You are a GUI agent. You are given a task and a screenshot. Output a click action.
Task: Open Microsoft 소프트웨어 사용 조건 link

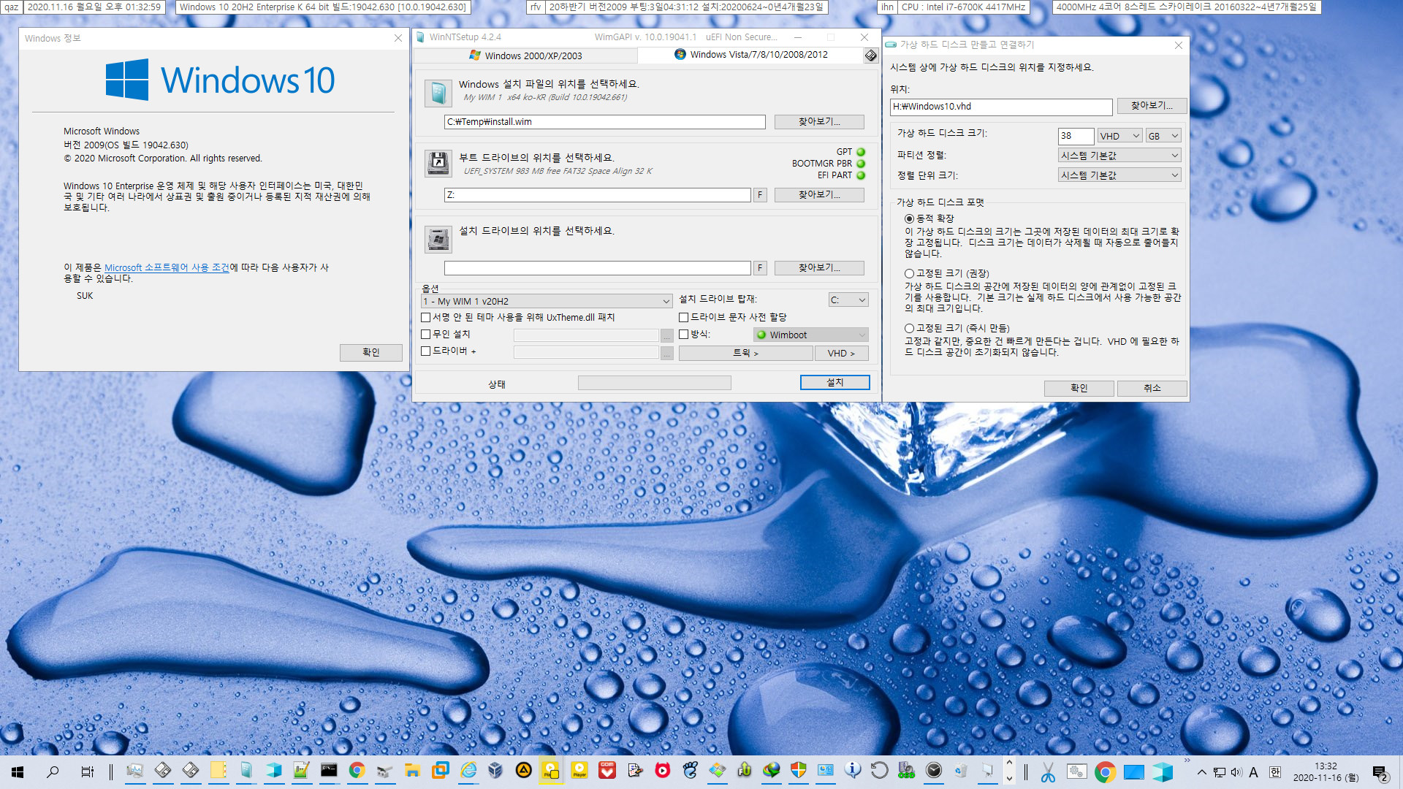click(x=167, y=268)
